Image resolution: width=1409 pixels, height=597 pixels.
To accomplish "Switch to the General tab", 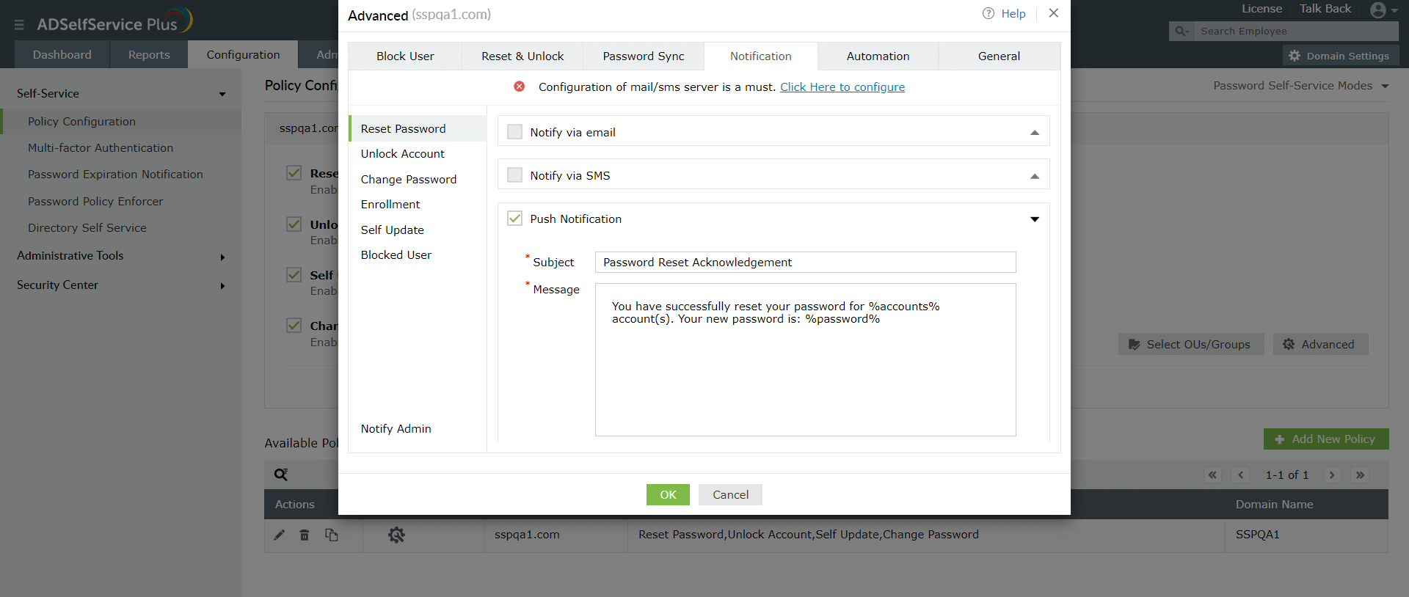I will tap(999, 56).
